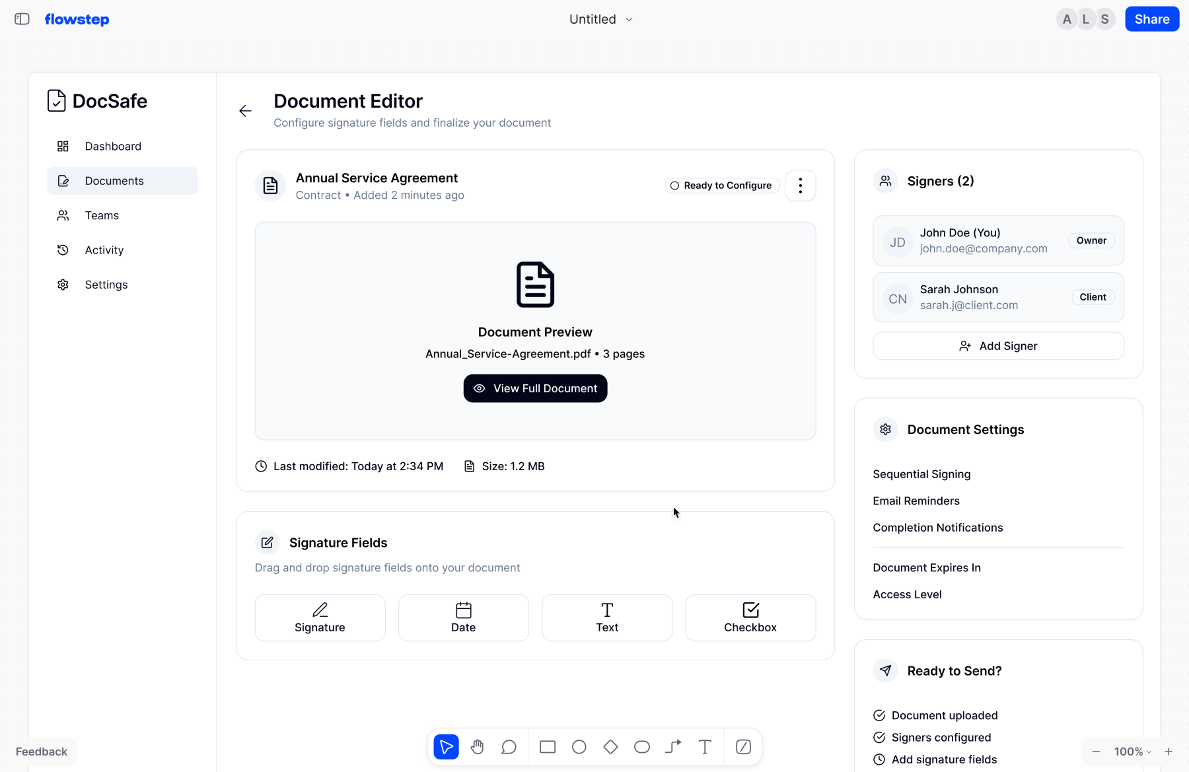Image resolution: width=1189 pixels, height=772 pixels.
Task: Click the Document Settings gear icon
Action: [886, 429]
